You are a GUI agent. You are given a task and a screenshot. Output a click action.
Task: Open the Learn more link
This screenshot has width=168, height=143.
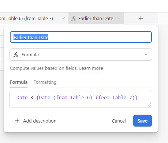pyautogui.click(x=91, y=68)
